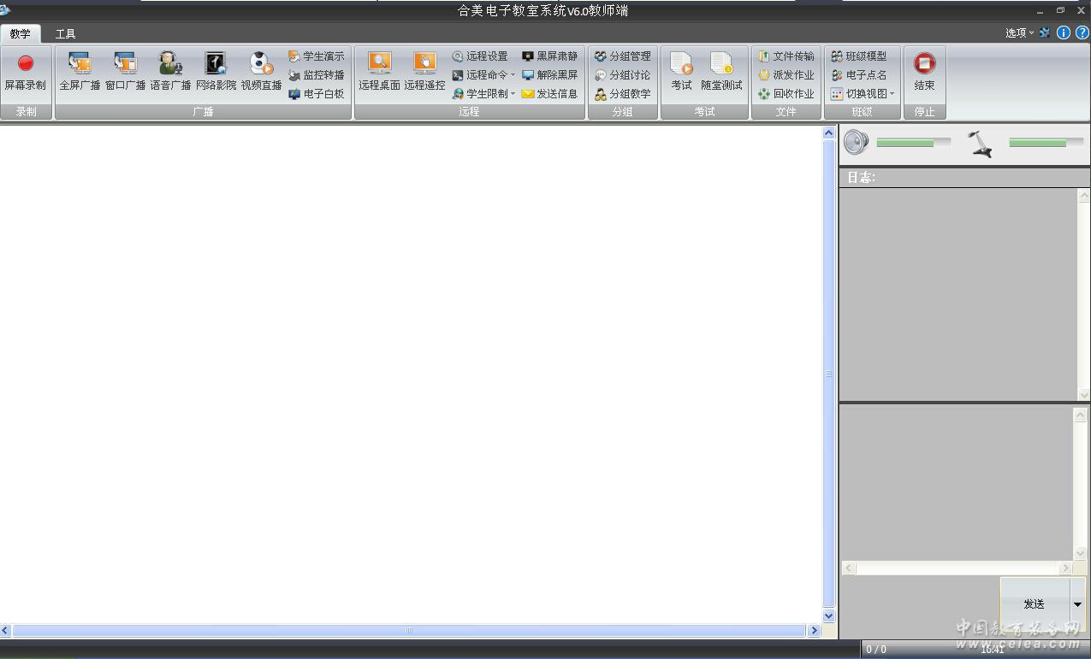
Task: Click 解除黑屏 to unlock screens
Action: (549, 75)
